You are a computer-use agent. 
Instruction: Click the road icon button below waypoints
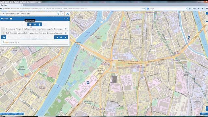[4, 37]
